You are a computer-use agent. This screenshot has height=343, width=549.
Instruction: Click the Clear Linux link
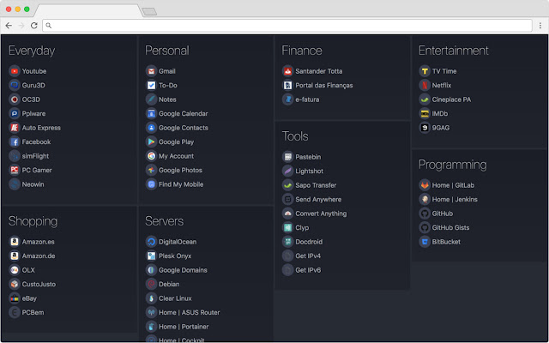175,298
